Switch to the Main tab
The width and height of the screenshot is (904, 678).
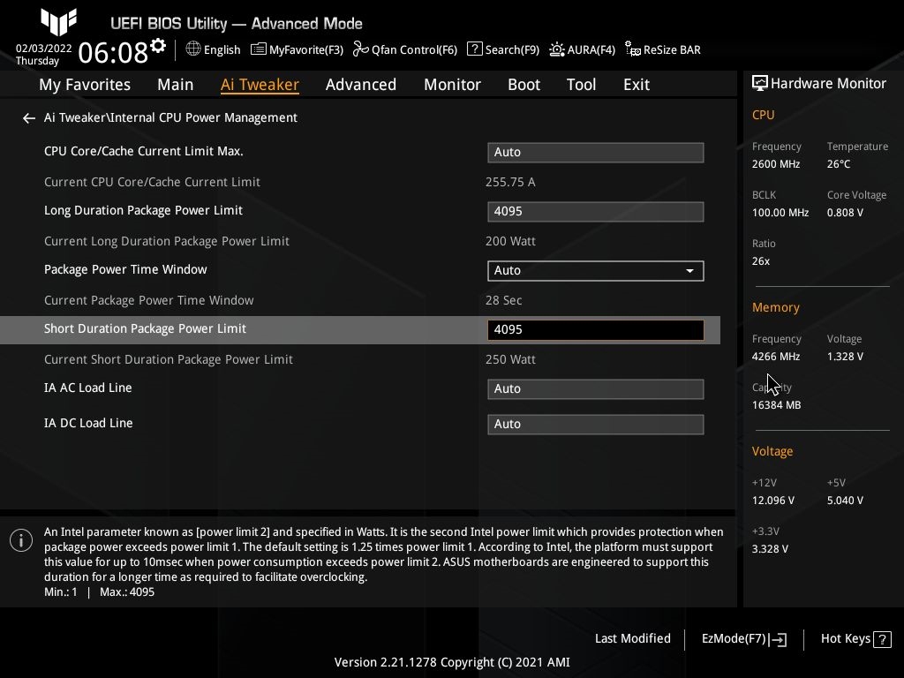[176, 85]
